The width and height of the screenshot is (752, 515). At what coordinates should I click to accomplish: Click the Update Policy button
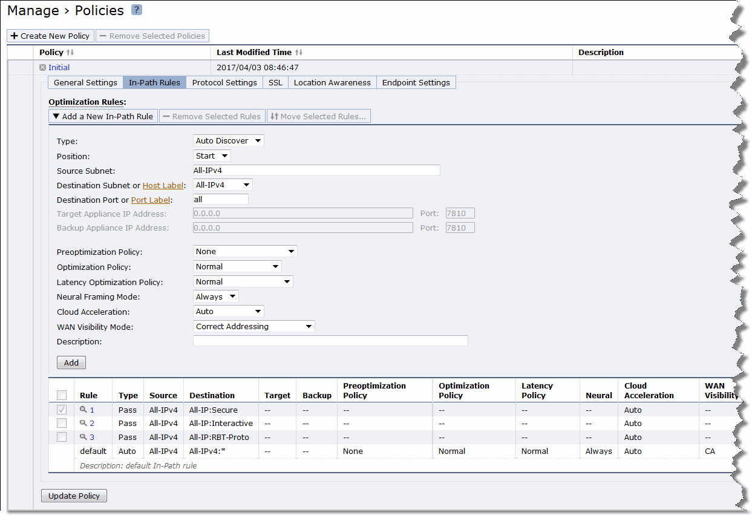(x=73, y=495)
